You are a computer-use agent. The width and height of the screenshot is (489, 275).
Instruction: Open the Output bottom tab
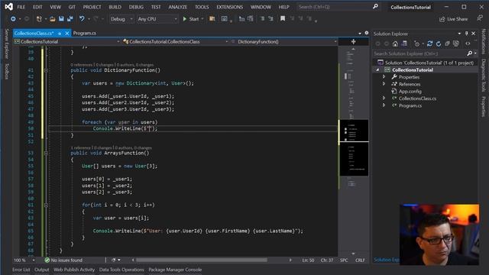tap(42, 270)
